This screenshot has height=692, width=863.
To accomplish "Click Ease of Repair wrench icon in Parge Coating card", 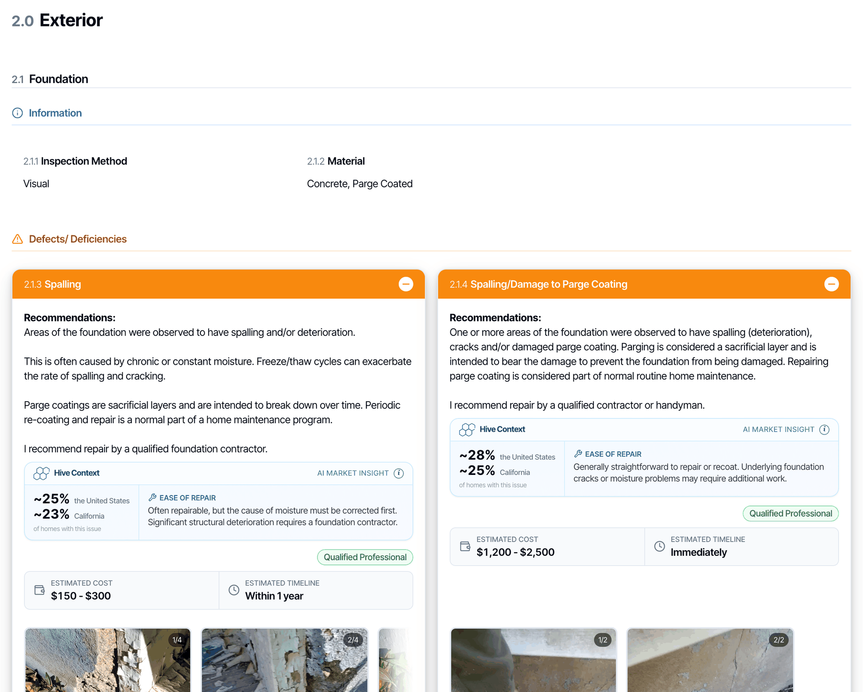I will (578, 454).
